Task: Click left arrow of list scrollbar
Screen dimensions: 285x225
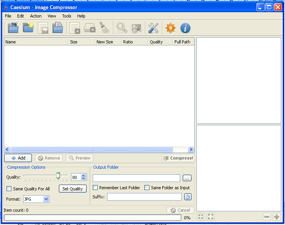Action: [7, 150]
